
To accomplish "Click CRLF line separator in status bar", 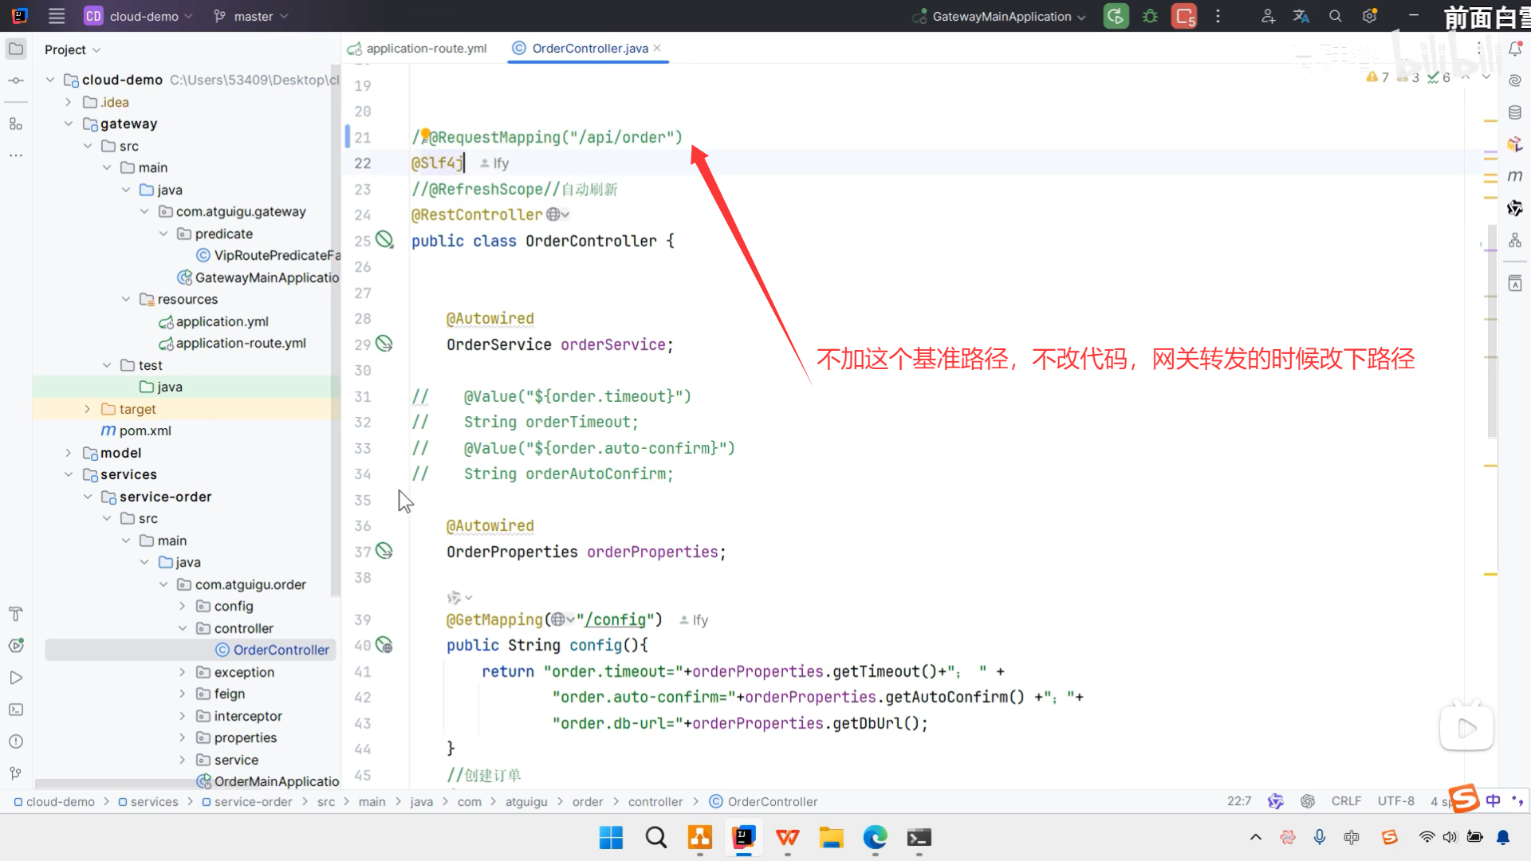I will 1346,801.
